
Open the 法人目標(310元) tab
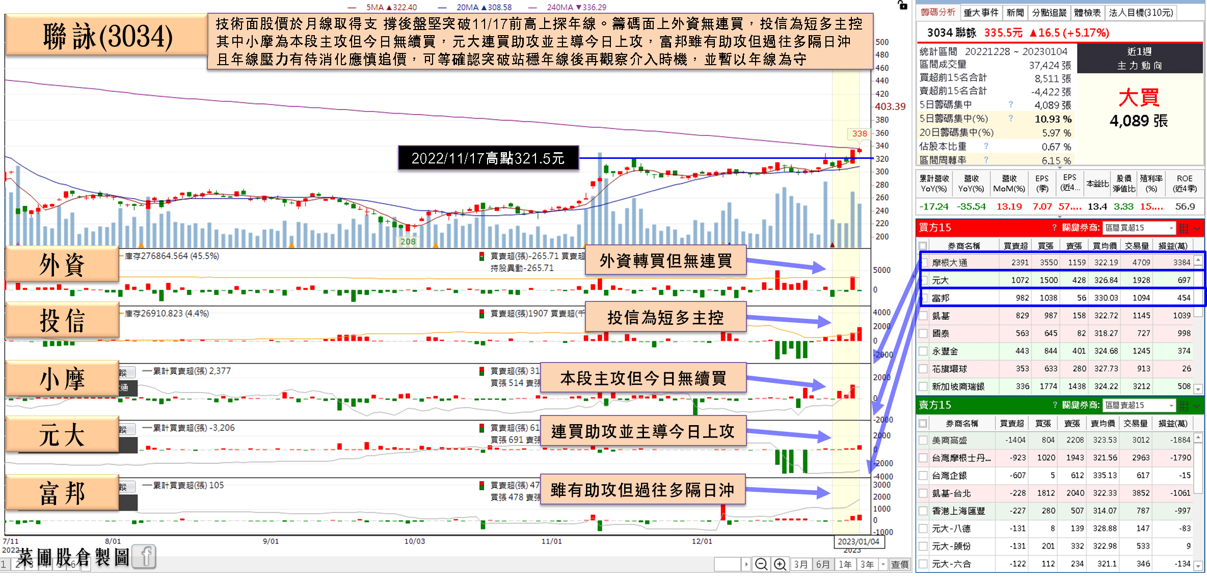[x=1141, y=12]
